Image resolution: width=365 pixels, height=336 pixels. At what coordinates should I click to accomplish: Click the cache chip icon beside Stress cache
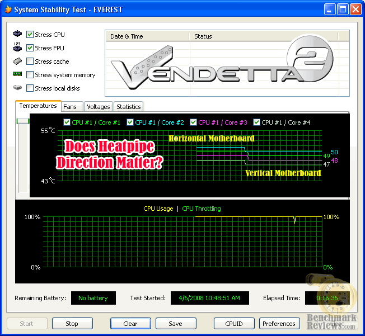(x=17, y=61)
